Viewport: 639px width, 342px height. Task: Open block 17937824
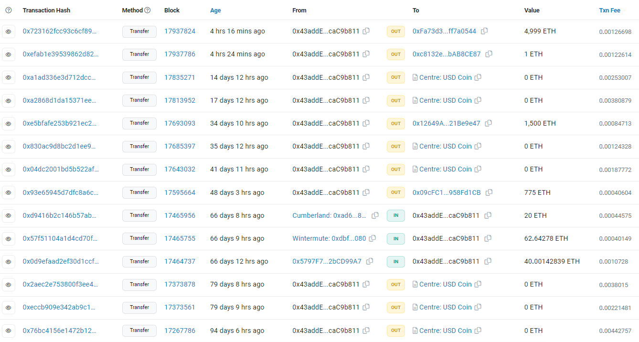(180, 31)
